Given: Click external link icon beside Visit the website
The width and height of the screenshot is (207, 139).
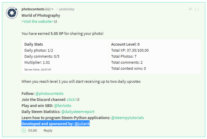Looking at the screenshot, I should [56, 22].
